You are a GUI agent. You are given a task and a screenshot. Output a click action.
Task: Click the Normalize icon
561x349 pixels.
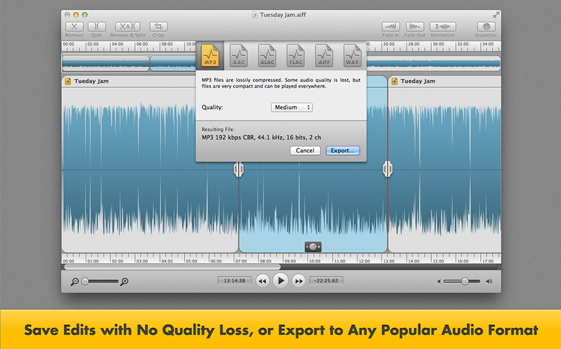pos(442,27)
